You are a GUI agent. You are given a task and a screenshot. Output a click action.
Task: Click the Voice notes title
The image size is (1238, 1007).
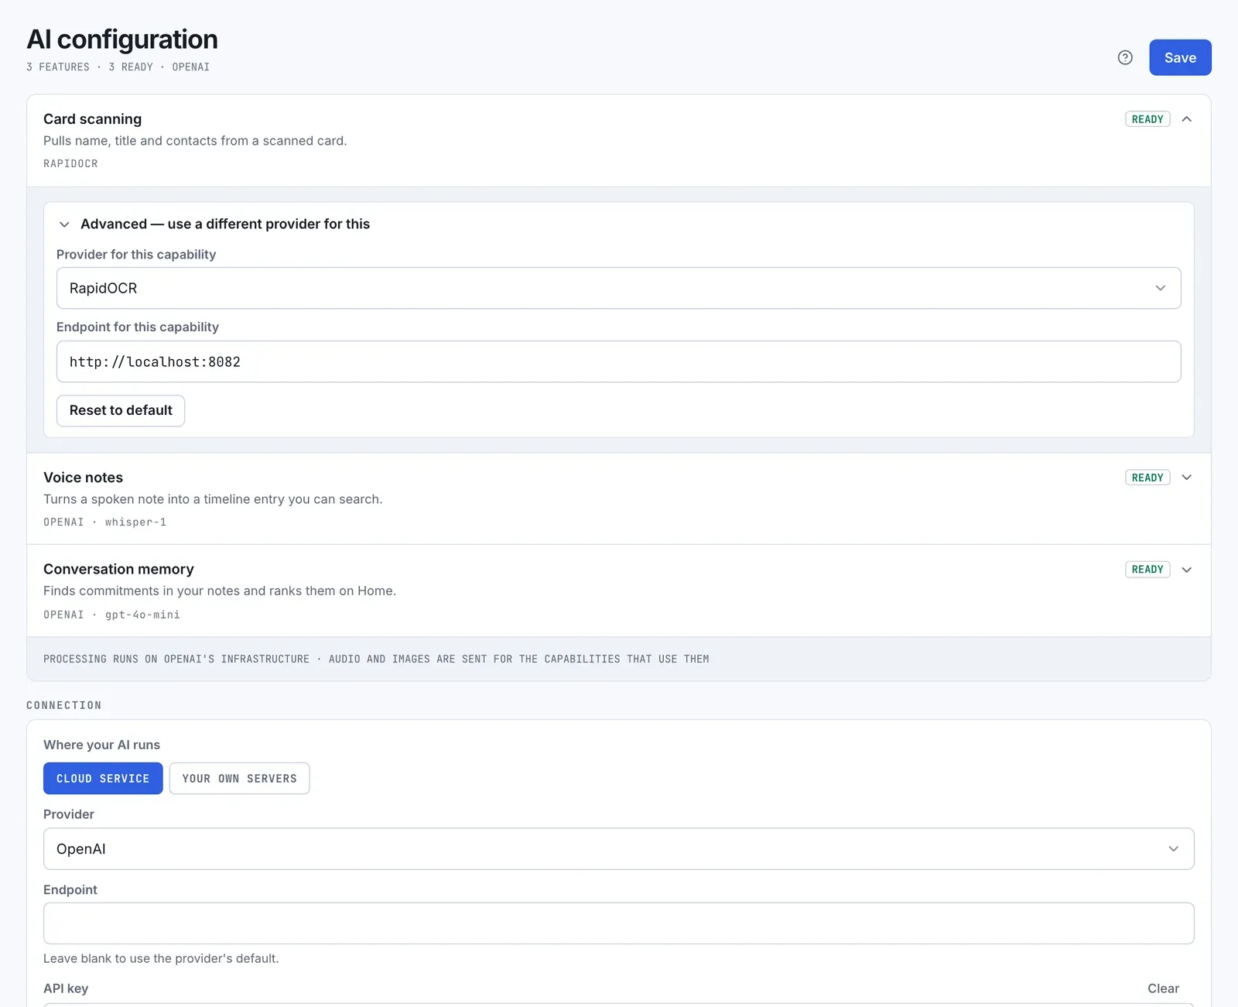[x=83, y=478]
